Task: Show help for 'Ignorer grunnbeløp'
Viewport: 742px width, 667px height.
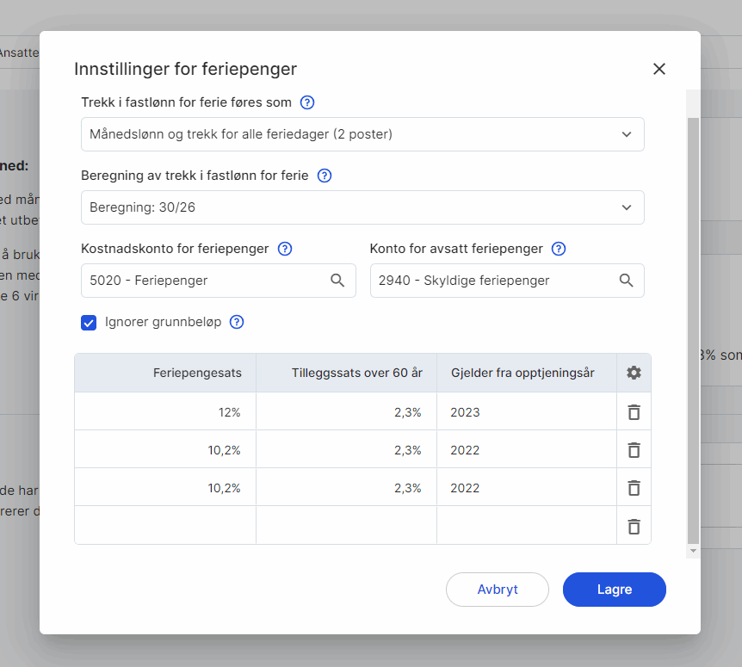Action: (237, 322)
